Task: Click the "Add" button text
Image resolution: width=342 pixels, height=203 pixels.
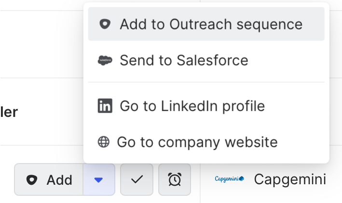Action: 59,180
